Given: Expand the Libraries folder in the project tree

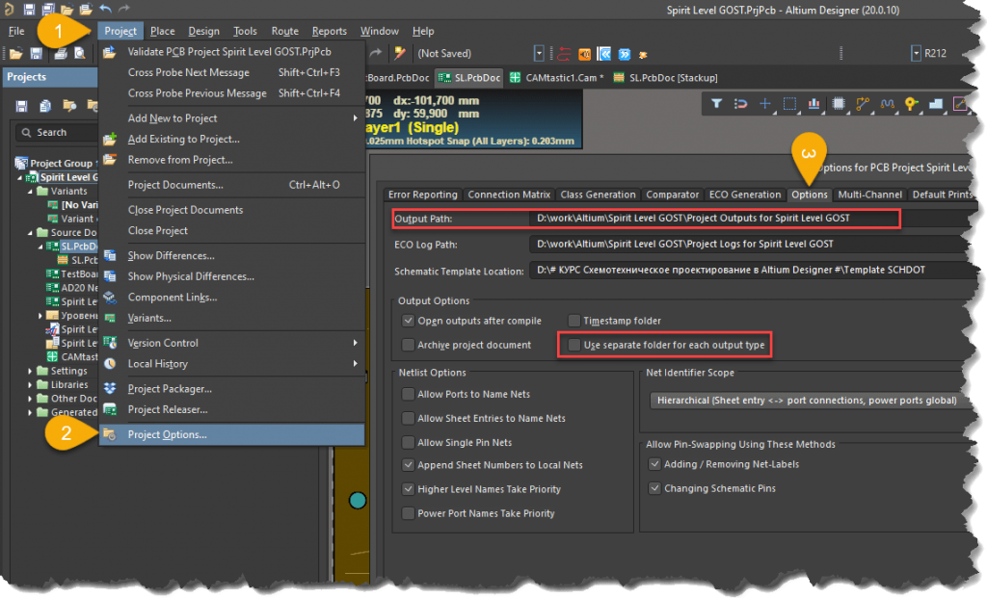Looking at the screenshot, I should [30, 385].
